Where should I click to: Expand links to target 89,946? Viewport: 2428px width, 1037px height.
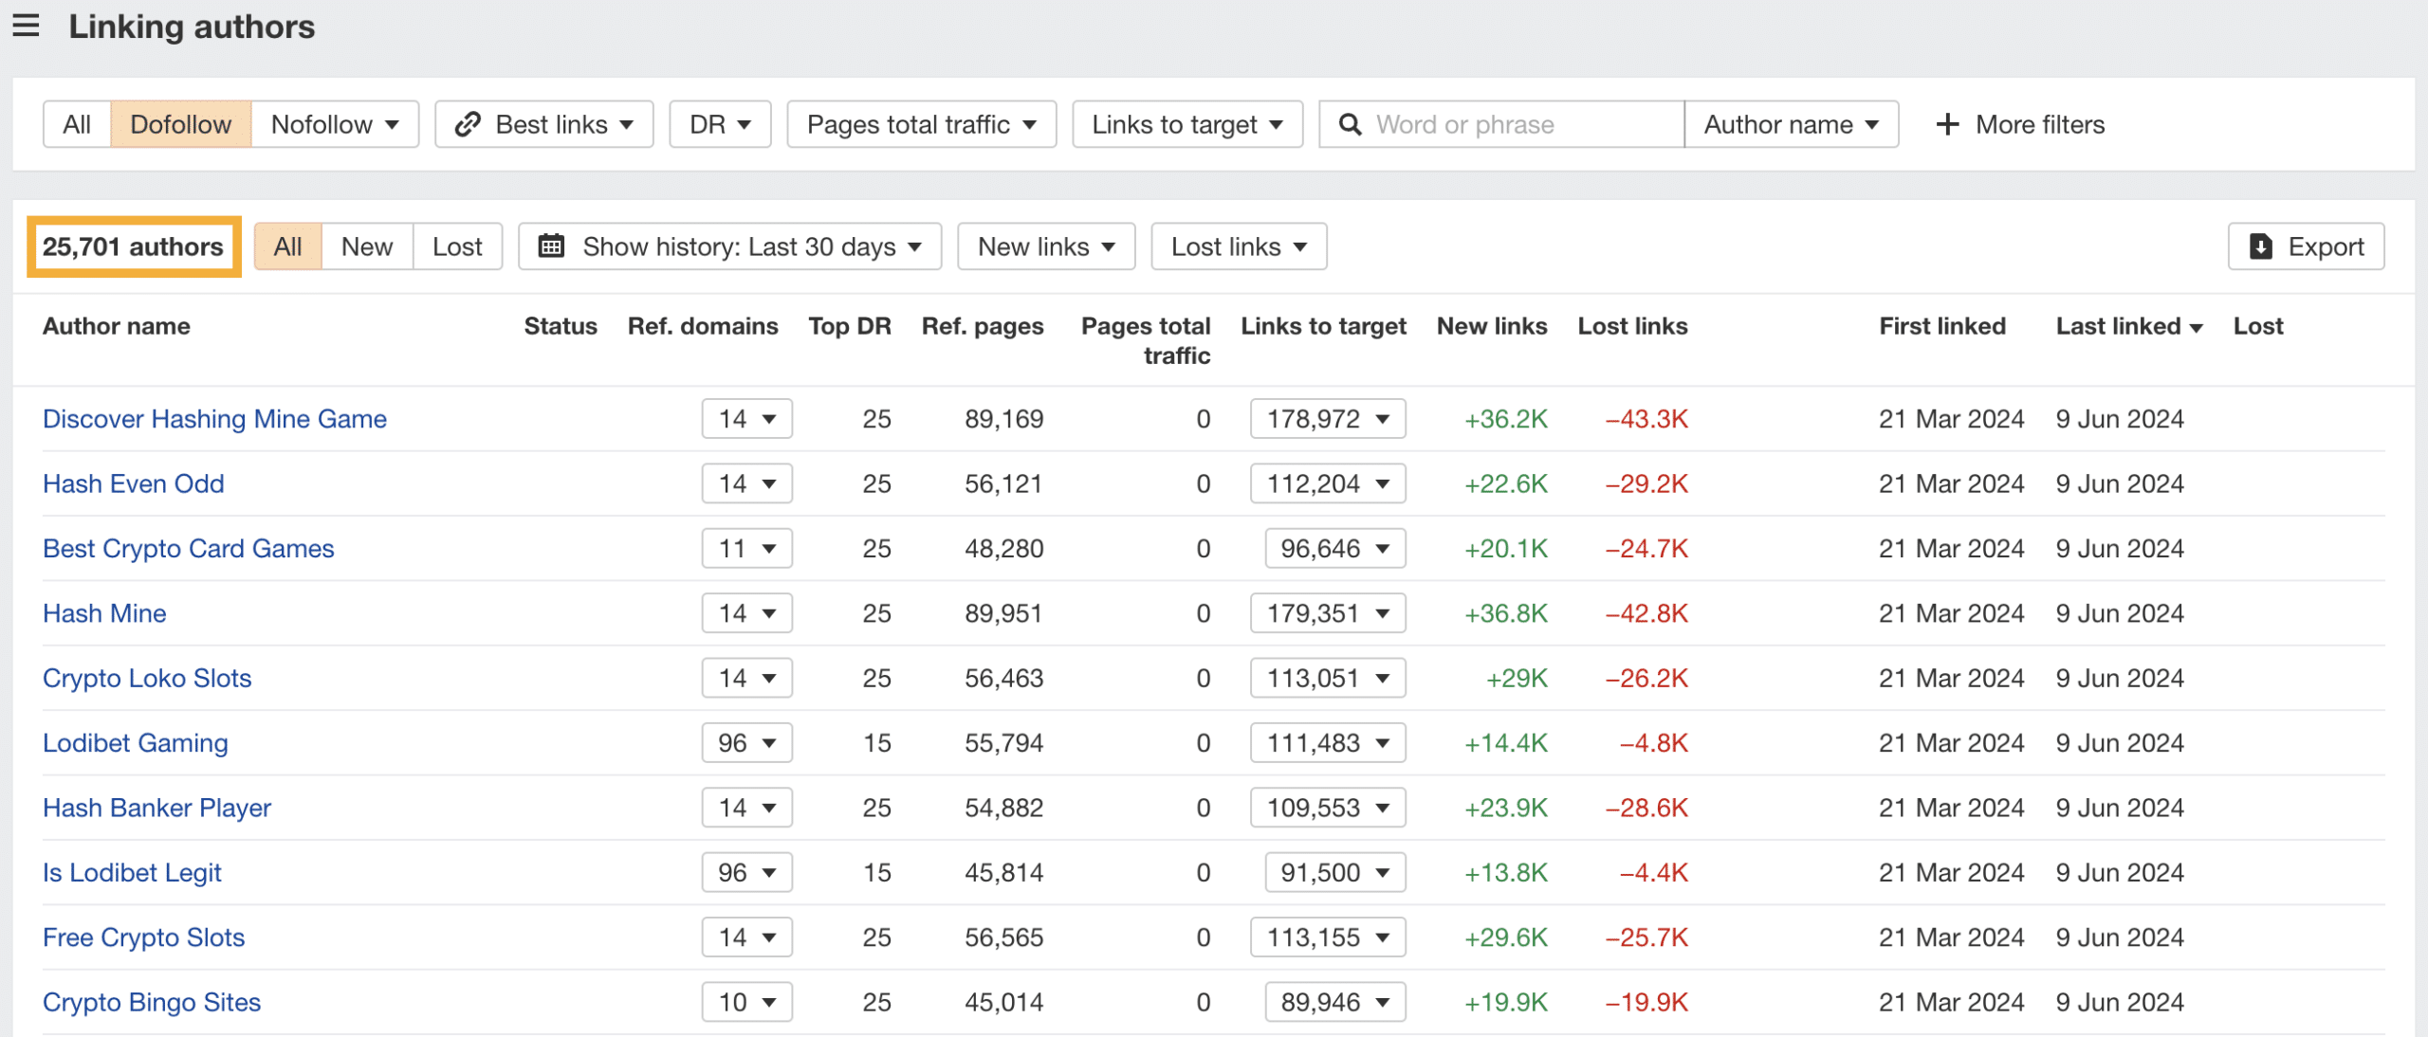click(x=1335, y=1002)
